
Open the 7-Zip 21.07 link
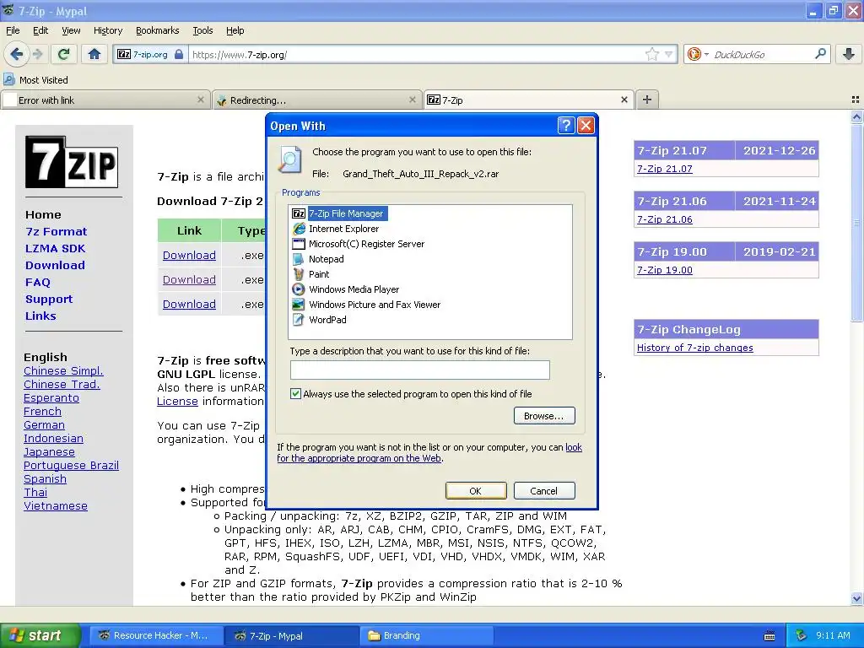tap(665, 169)
